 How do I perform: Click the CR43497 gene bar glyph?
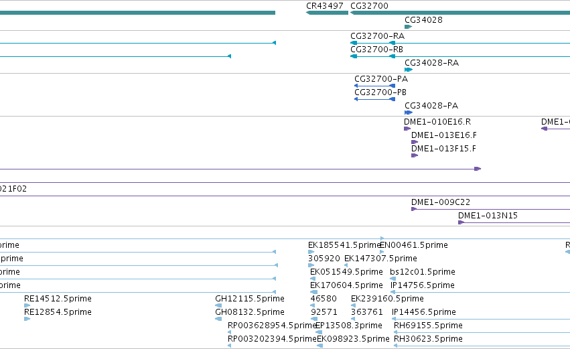click(x=327, y=13)
